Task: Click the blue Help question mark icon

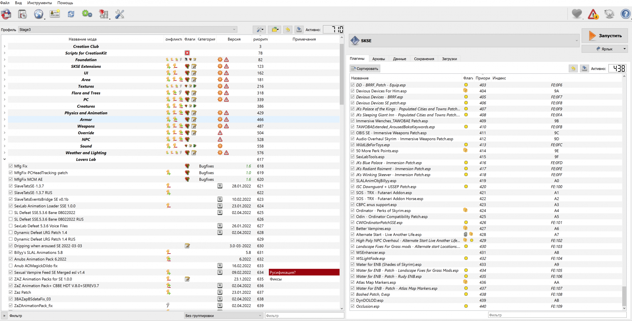Action: coord(625,14)
